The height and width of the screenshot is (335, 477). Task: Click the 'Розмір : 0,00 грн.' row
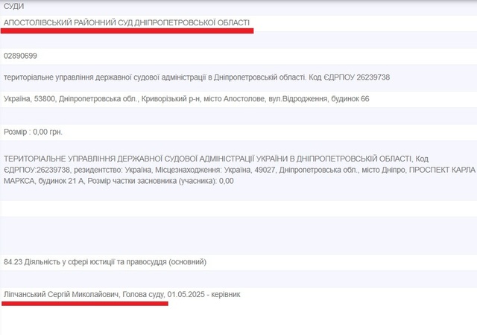click(x=34, y=132)
